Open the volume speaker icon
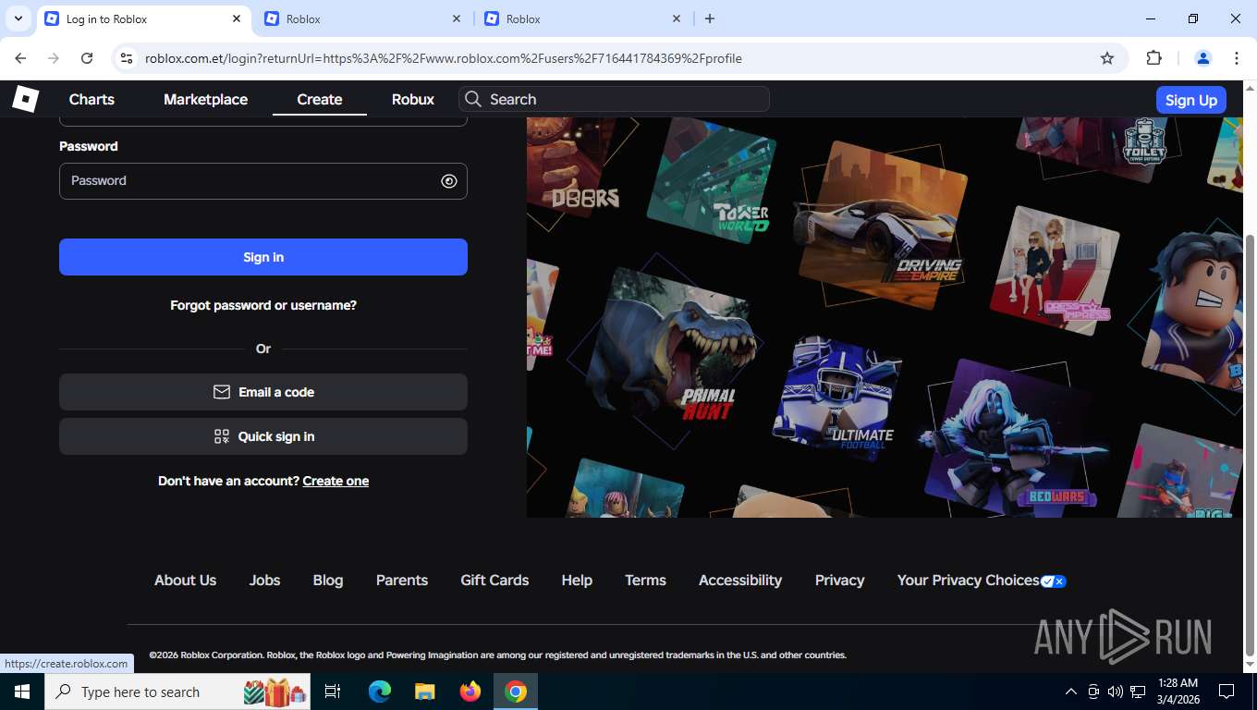1257x710 pixels. [1116, 692]
